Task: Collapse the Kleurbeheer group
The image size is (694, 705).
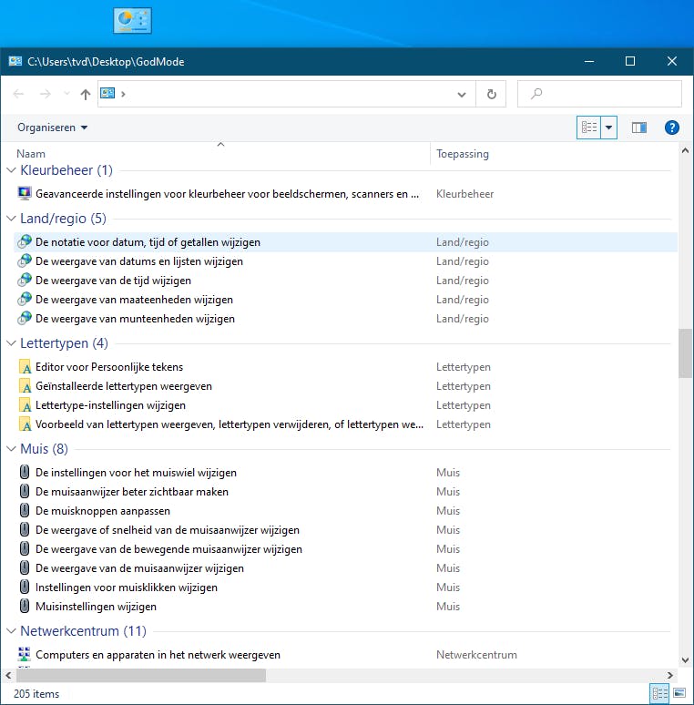Action: click(x=11, y=170)
